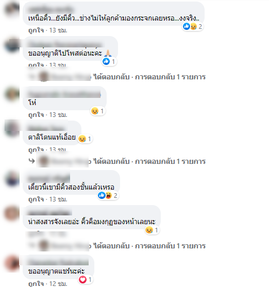
Task: Open the sad reaction on the 'ตาลิโตนแท้เอ๊ย' comment
Action: [x=85, y=139]
